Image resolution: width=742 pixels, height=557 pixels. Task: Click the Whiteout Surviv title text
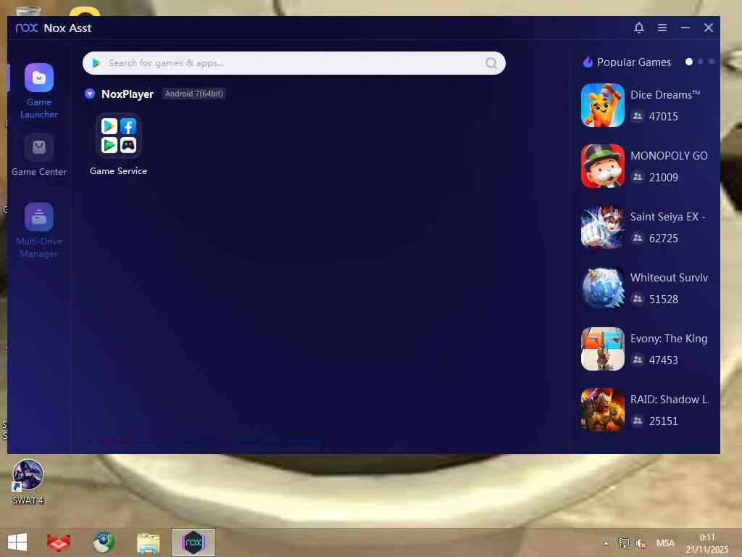669,278
